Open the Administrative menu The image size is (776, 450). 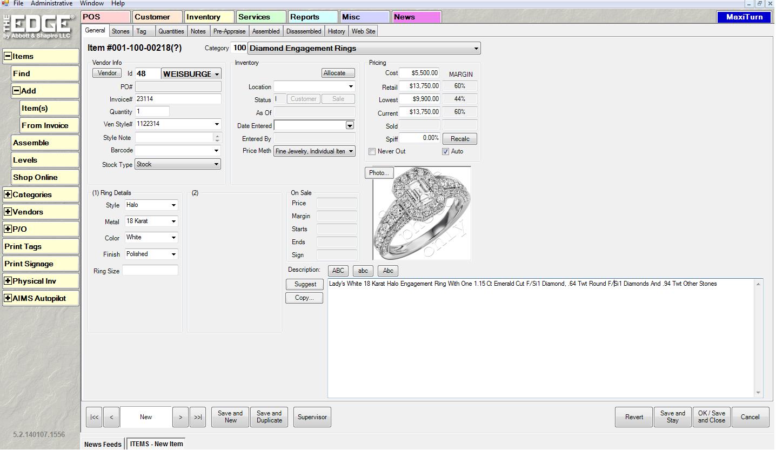[x=51, y=3]
